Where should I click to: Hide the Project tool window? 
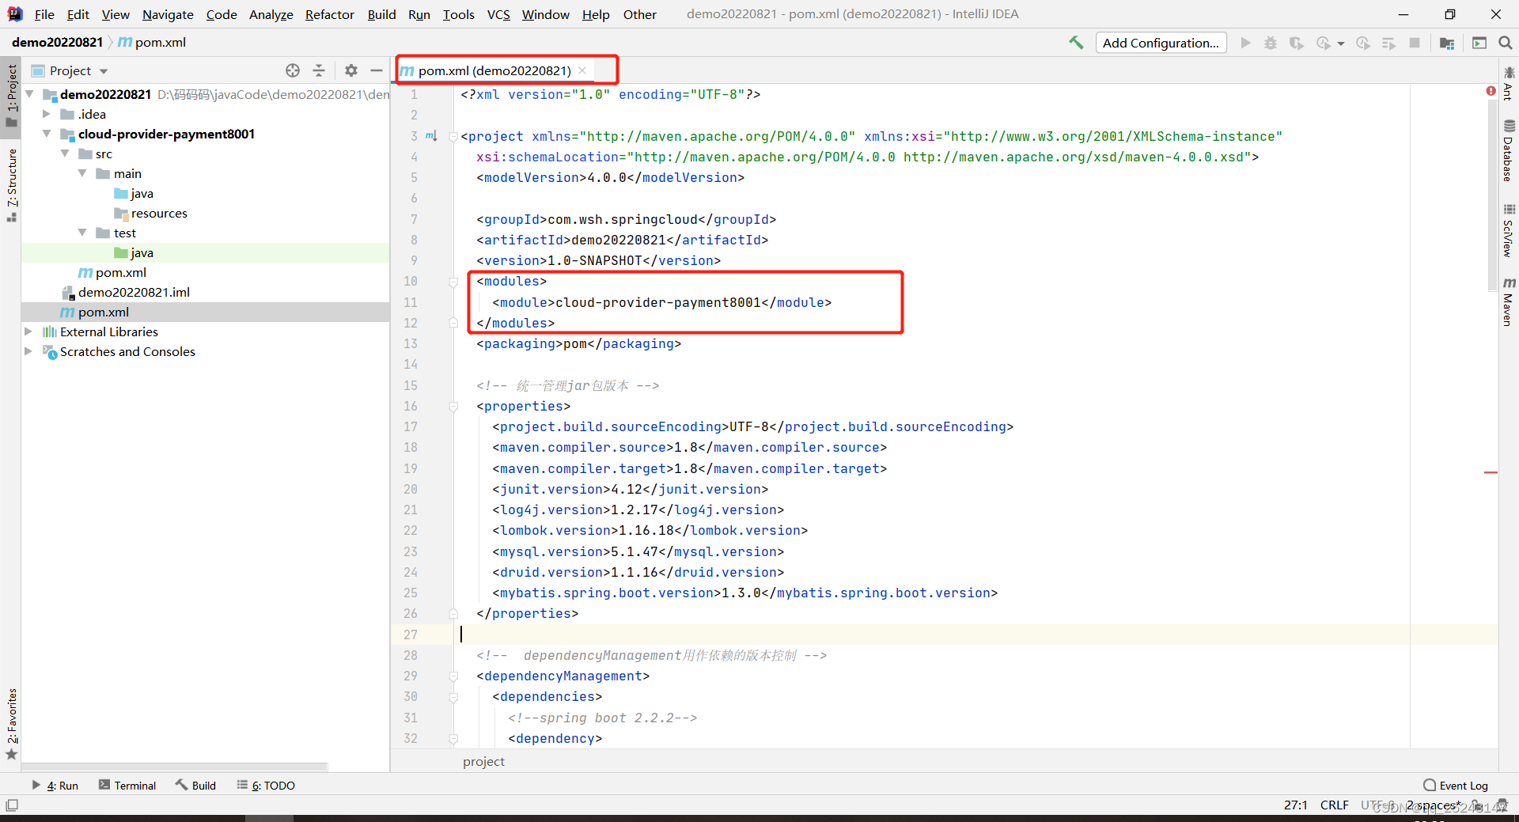pos(377,70)
